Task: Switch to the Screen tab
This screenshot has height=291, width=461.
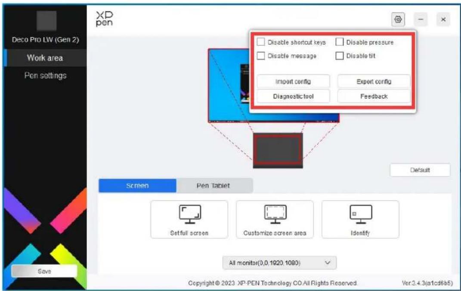Action: click(x=137, y=186)
